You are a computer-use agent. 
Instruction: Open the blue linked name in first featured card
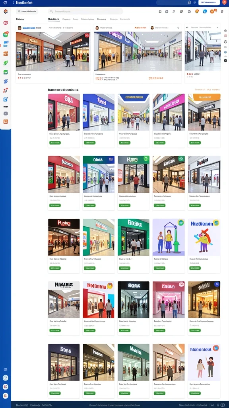pyautogui.click(x=29, y=27)
